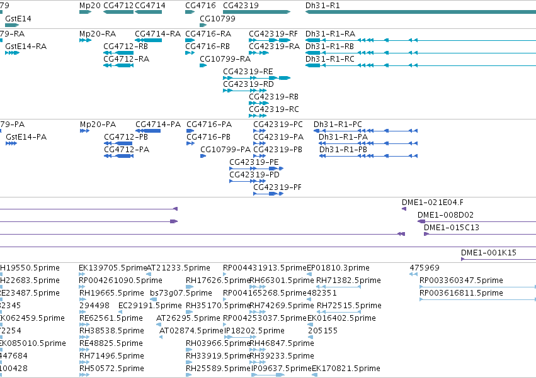
Task: Click the CG4716 gene label
Action: (201, 6)
